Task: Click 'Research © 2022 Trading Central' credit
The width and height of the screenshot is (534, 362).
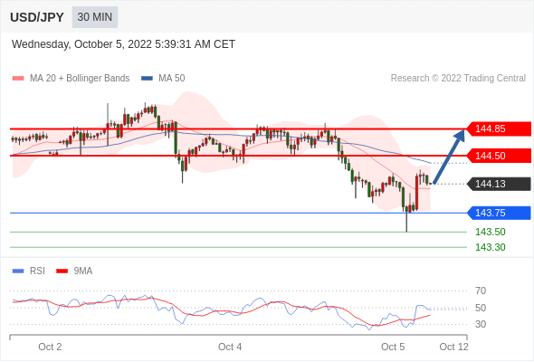Action: pos(458,79)
